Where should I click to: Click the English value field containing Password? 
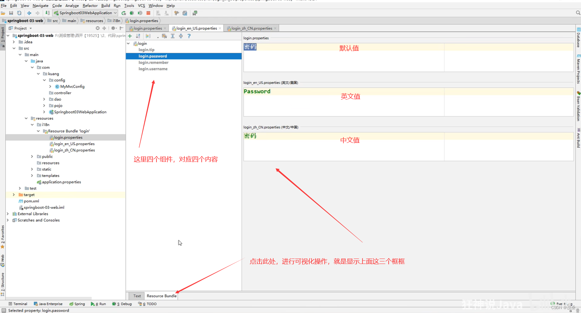(x=408, y=102)
